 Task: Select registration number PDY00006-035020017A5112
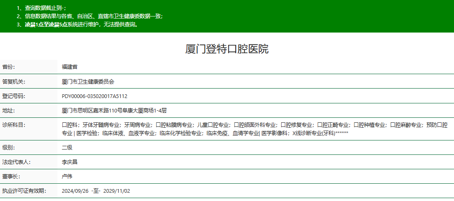tap(95, 96)
